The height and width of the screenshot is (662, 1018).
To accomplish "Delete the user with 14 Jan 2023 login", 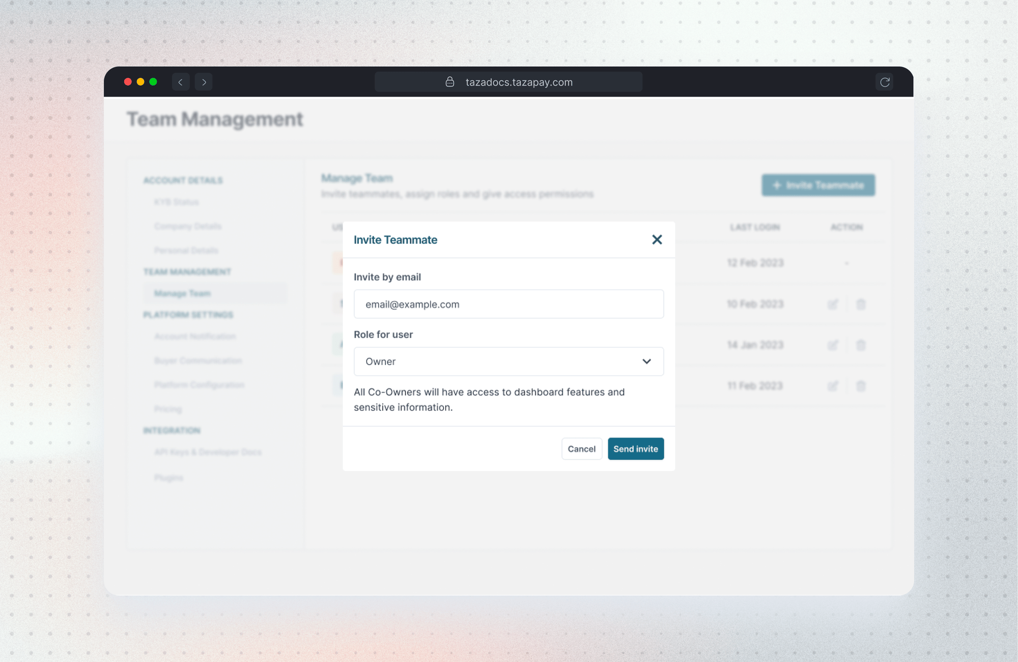I will click(861, 345).
